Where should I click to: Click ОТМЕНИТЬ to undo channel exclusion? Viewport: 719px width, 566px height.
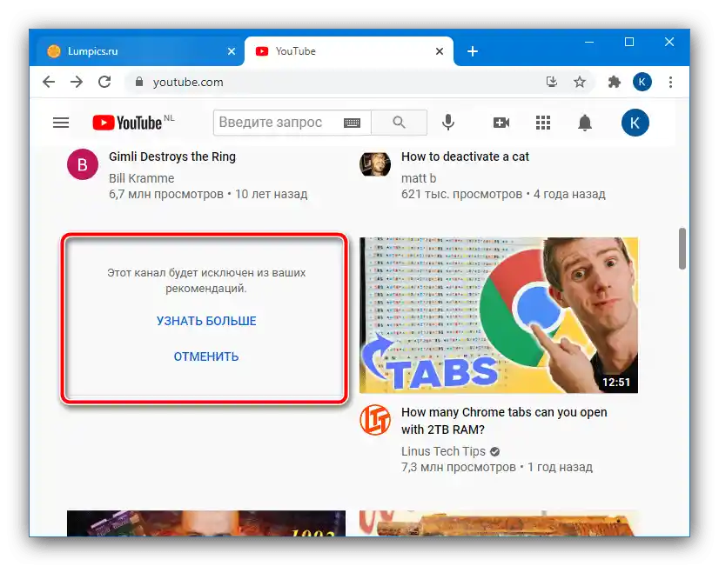[x=206, y=356]
